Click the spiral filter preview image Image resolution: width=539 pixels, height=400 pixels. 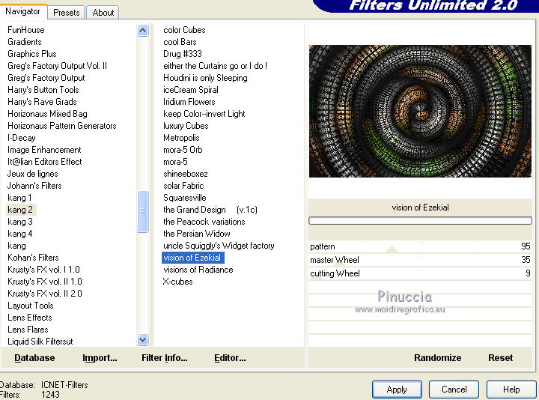(x=420, y=111)
